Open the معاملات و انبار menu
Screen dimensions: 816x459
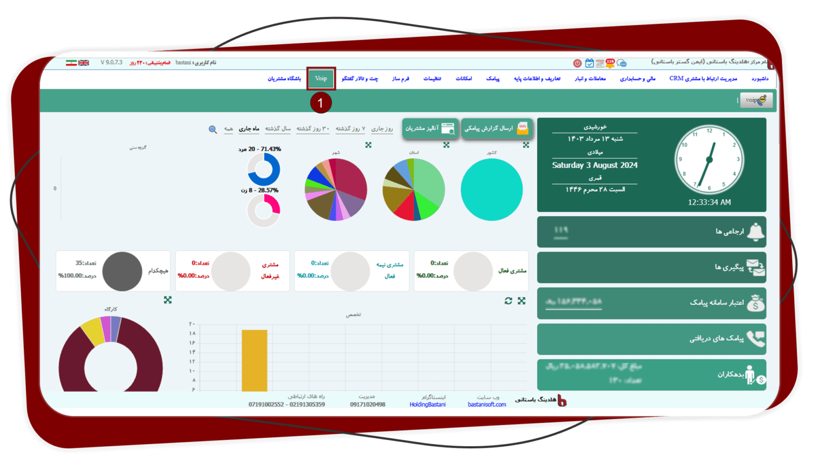click(x=590, y=79)
